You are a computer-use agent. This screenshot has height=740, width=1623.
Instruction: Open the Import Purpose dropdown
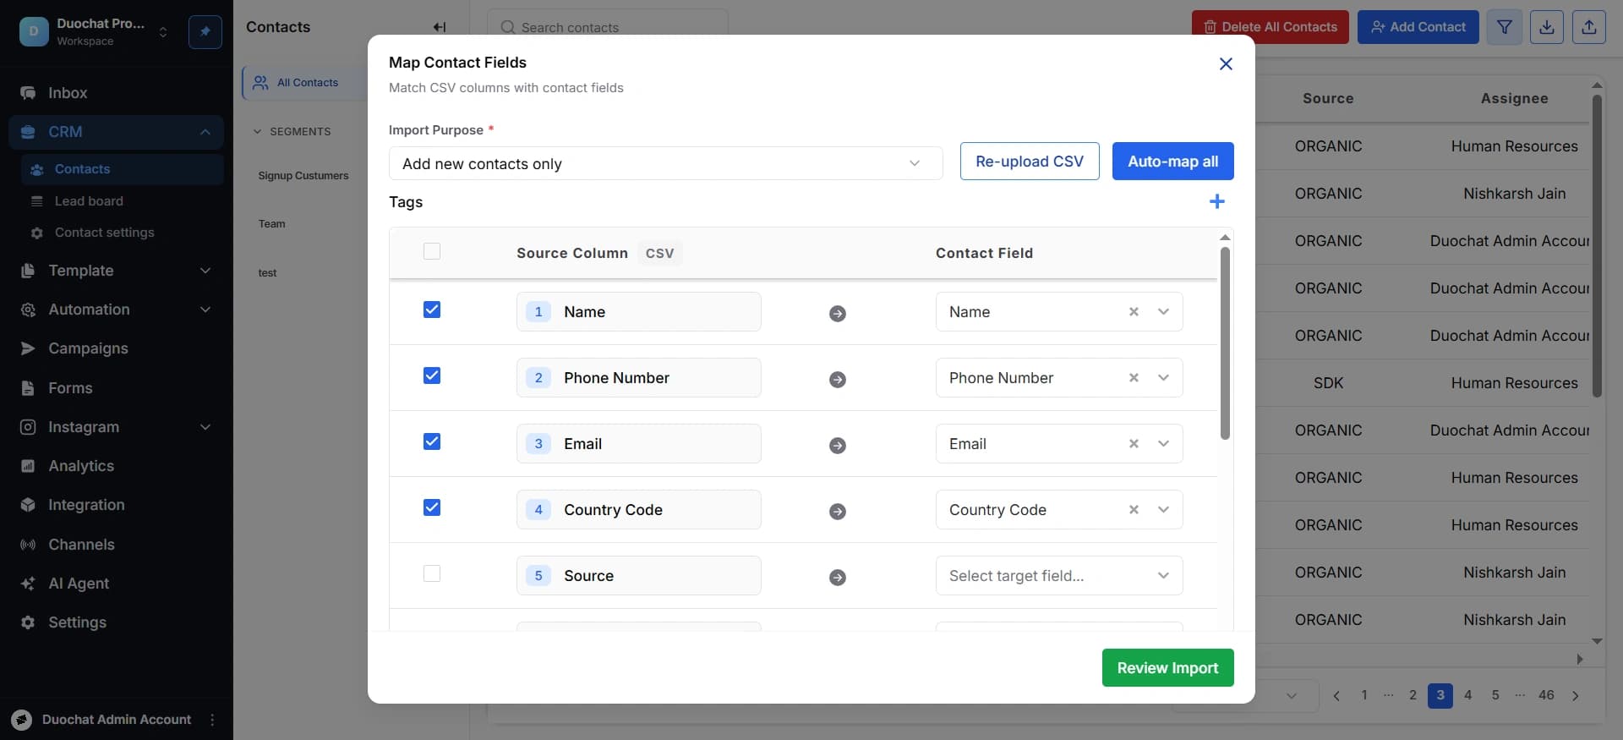(665, 163)
